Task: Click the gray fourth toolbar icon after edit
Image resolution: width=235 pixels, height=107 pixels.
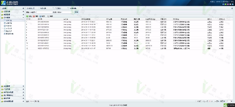Action: pos(48,16)
